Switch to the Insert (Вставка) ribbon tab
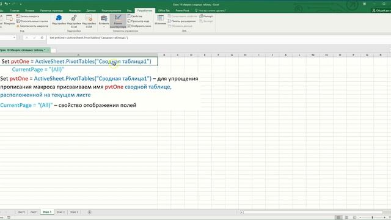The image size is (391, 220). point(30,10)
